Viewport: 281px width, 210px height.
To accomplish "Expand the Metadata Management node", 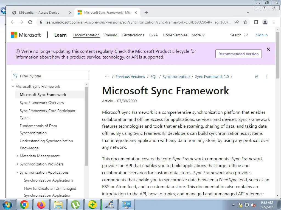I will pos(17,156).
